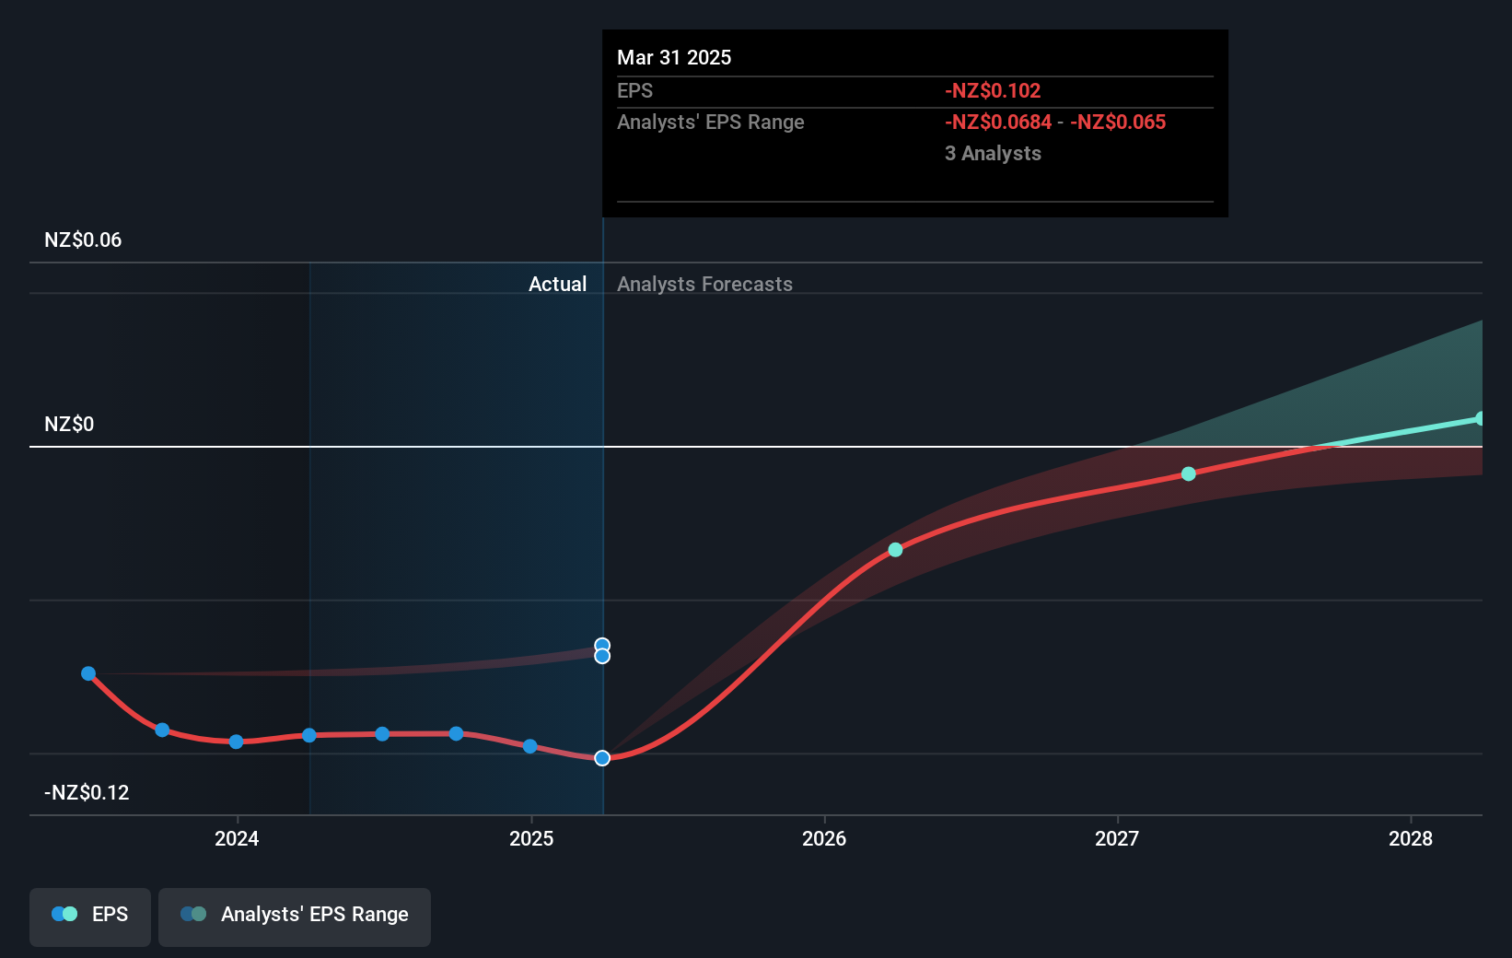This screenshot has width=1512, height=958.
Task: Hide the red EPS forecast curve via legend
Action: 89,917
